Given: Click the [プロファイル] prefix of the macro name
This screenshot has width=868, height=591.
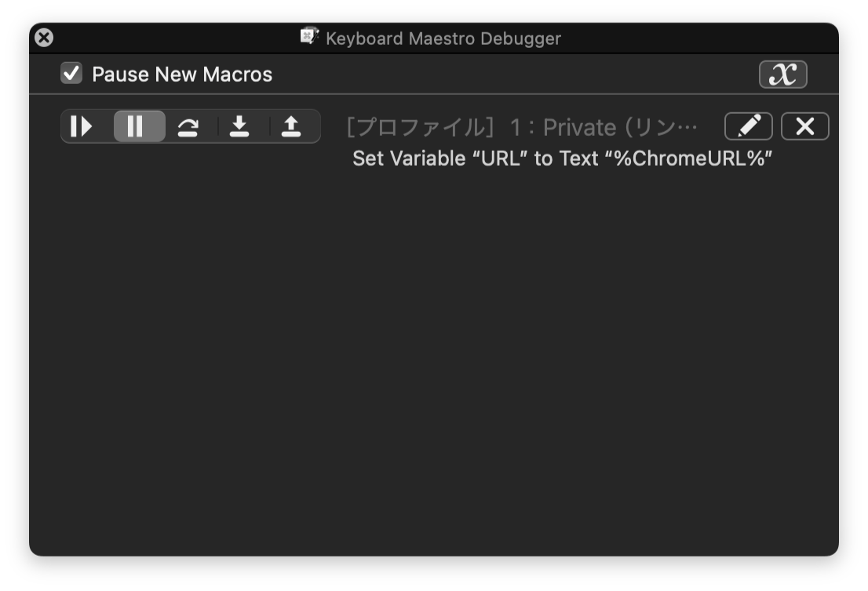Looking at the screenshot, I should coord(417,127).
